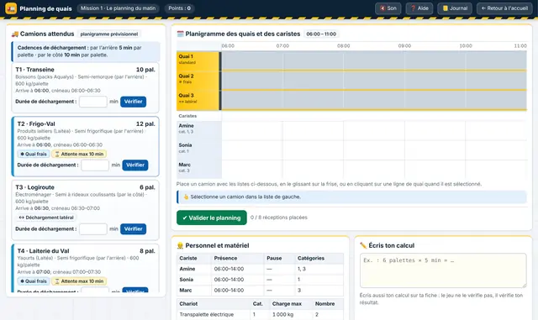Click the 07:00 time marker
Viewport: 538px width, 320px height.
[x=282, y=45]
